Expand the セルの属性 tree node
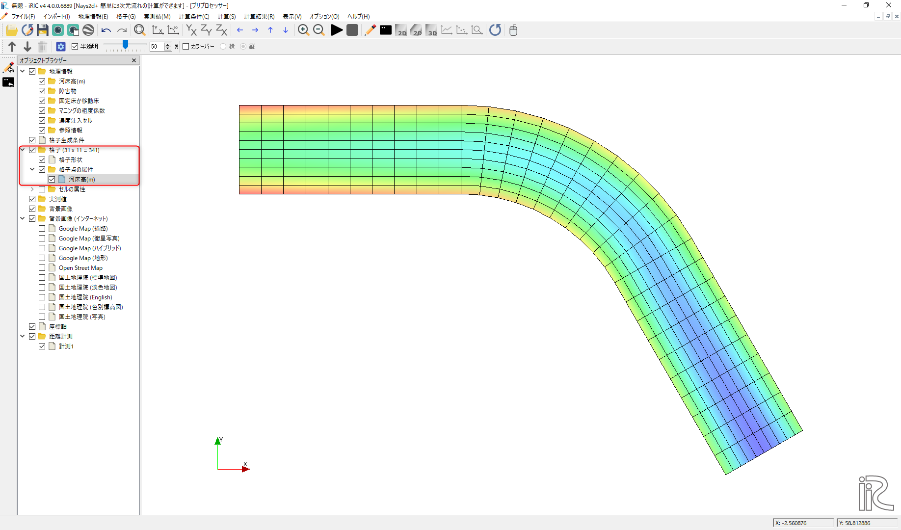This screenshot has width=901, height=530. pos(32,189)
